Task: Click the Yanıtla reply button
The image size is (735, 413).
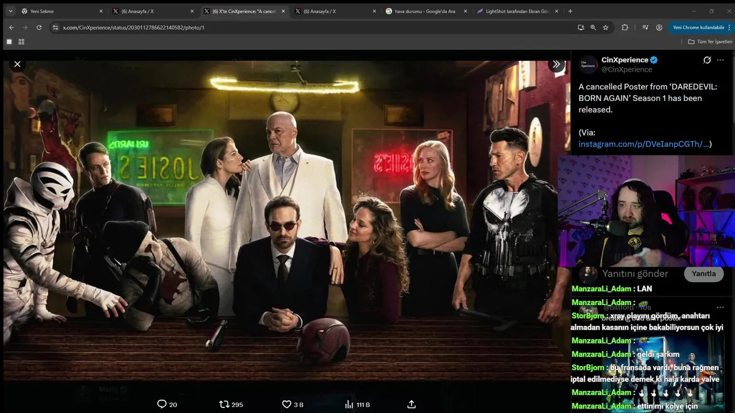Action: (703, 274)
